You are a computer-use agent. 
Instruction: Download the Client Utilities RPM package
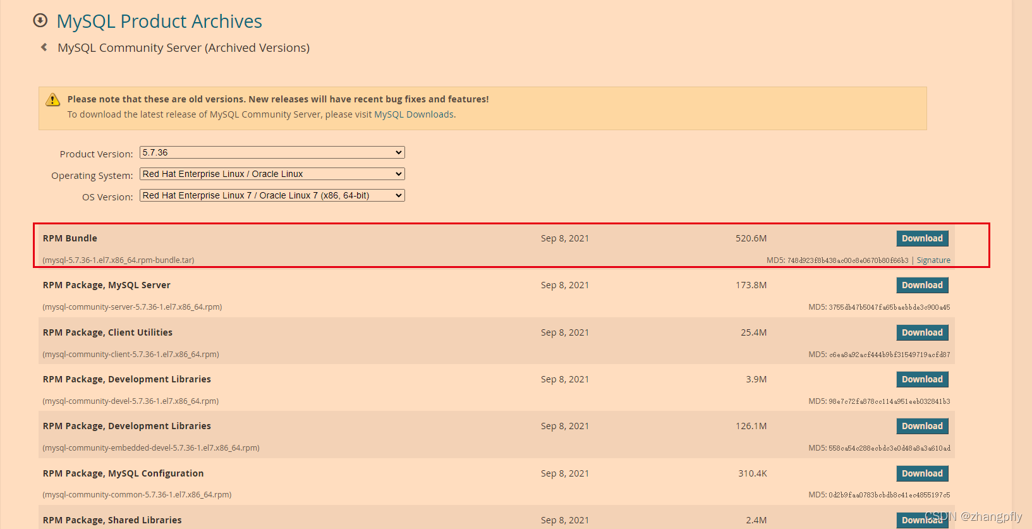(x=922, y=332)
